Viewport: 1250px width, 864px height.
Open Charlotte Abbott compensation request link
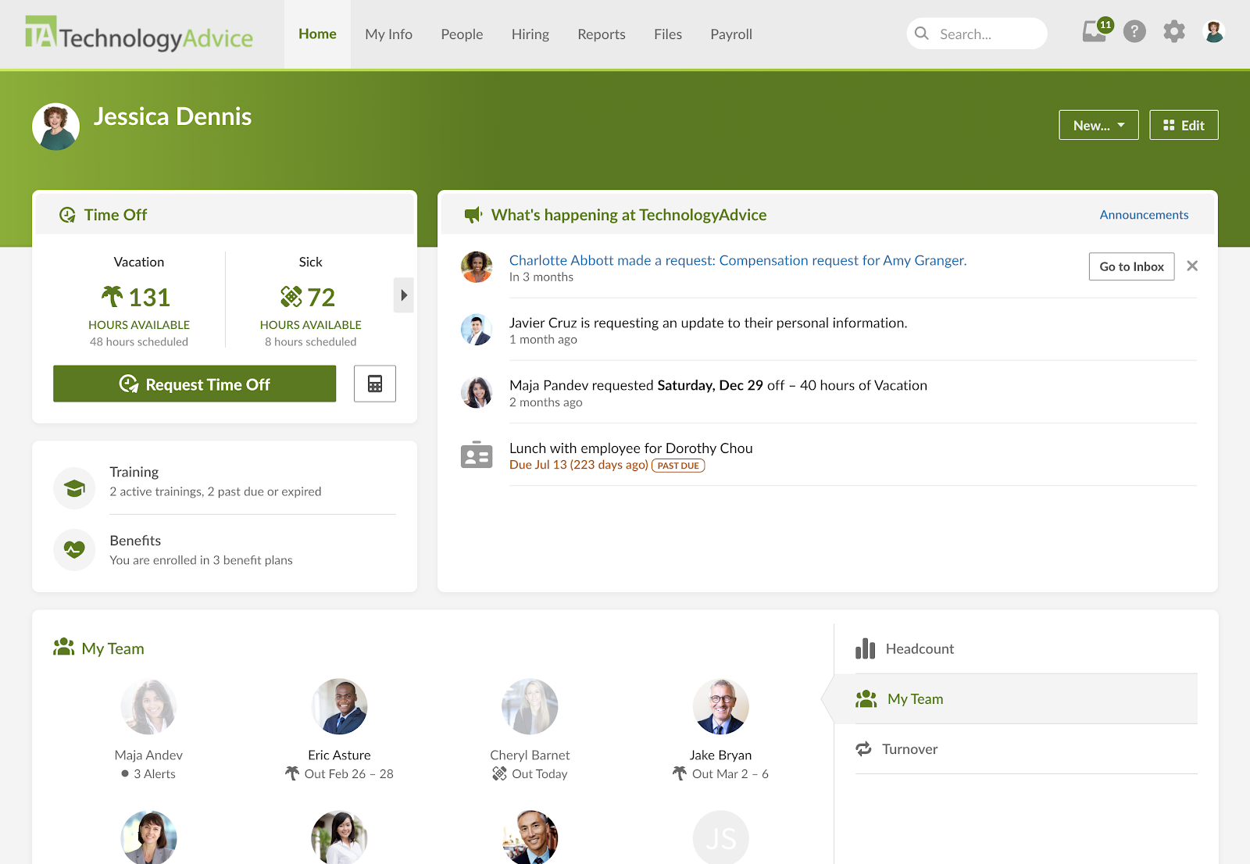click(x=737, y=260)
